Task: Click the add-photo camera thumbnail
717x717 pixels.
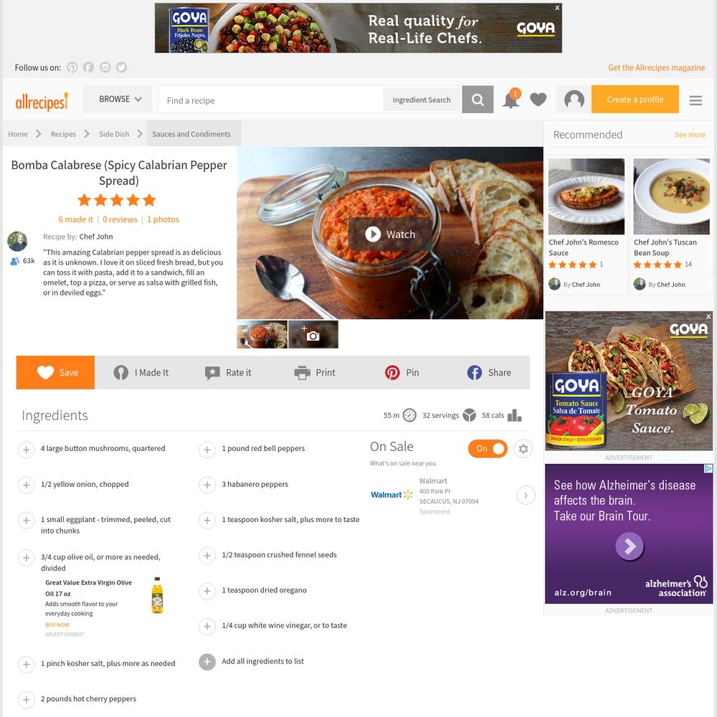Action: 313,334
